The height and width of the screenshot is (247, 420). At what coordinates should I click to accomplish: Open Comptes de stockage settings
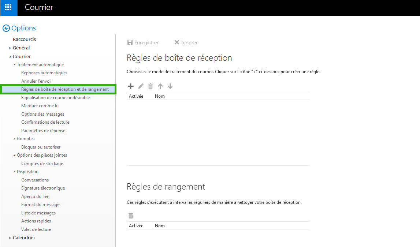click(x=42, y=164)
